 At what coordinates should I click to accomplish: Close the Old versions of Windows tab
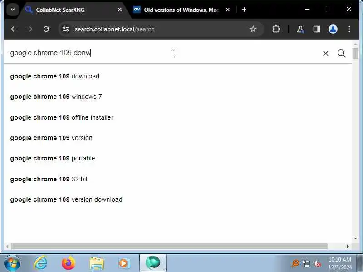coord(228,10)
